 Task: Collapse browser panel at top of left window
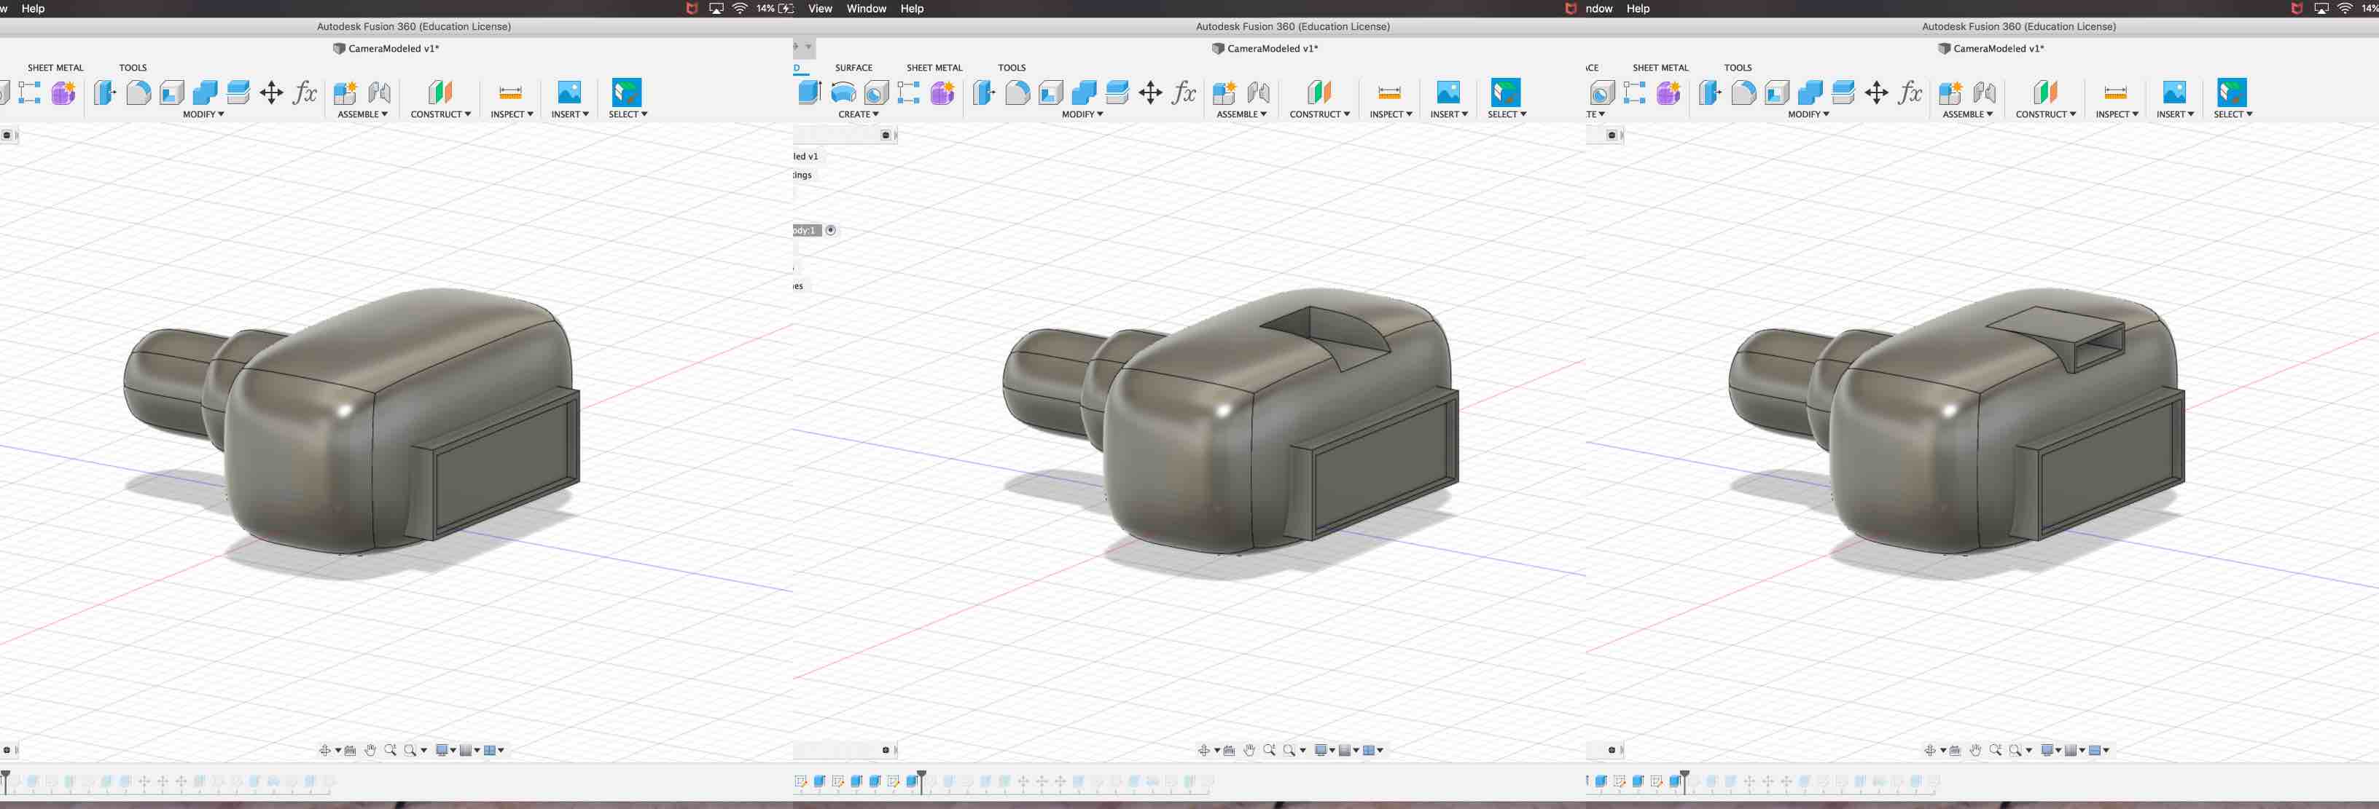coord(7,135)
